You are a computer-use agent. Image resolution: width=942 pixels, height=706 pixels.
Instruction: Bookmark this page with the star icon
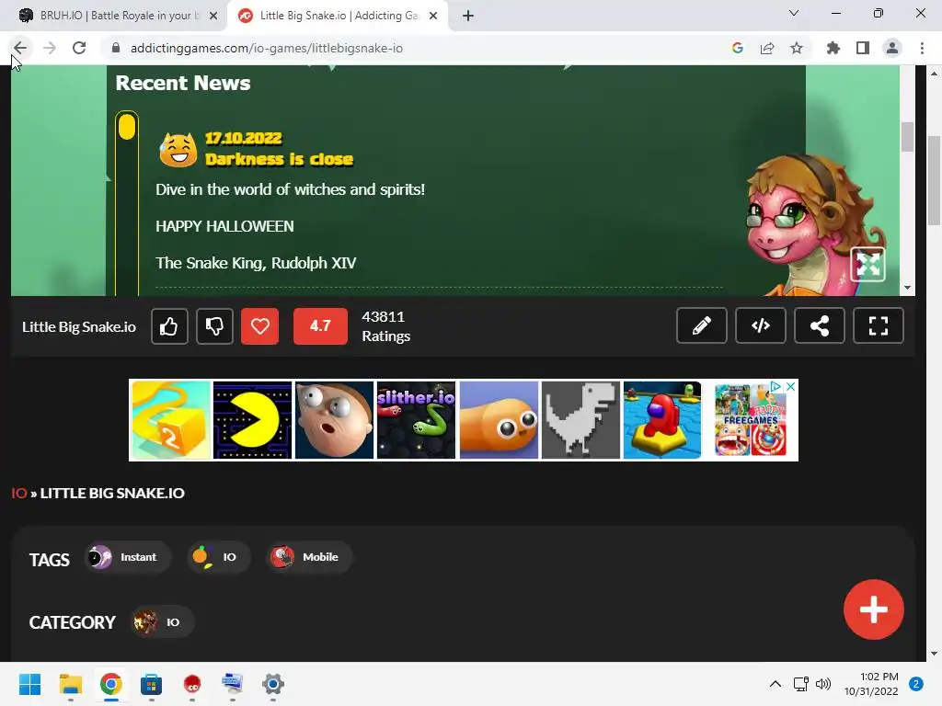tap(797, 48)
